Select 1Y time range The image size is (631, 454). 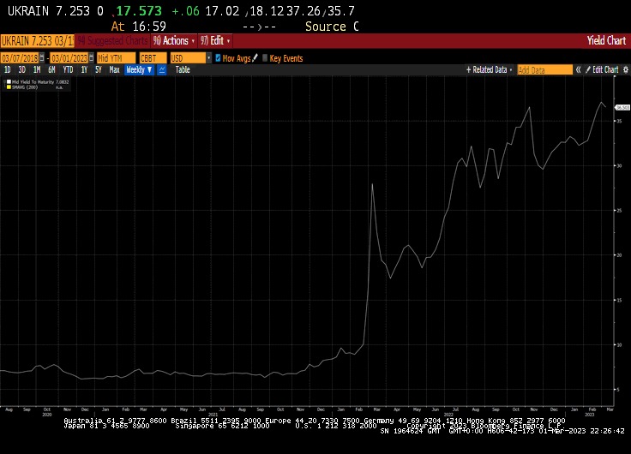tap(84, 70)
